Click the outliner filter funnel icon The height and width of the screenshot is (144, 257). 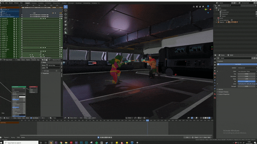pos(255,5)
